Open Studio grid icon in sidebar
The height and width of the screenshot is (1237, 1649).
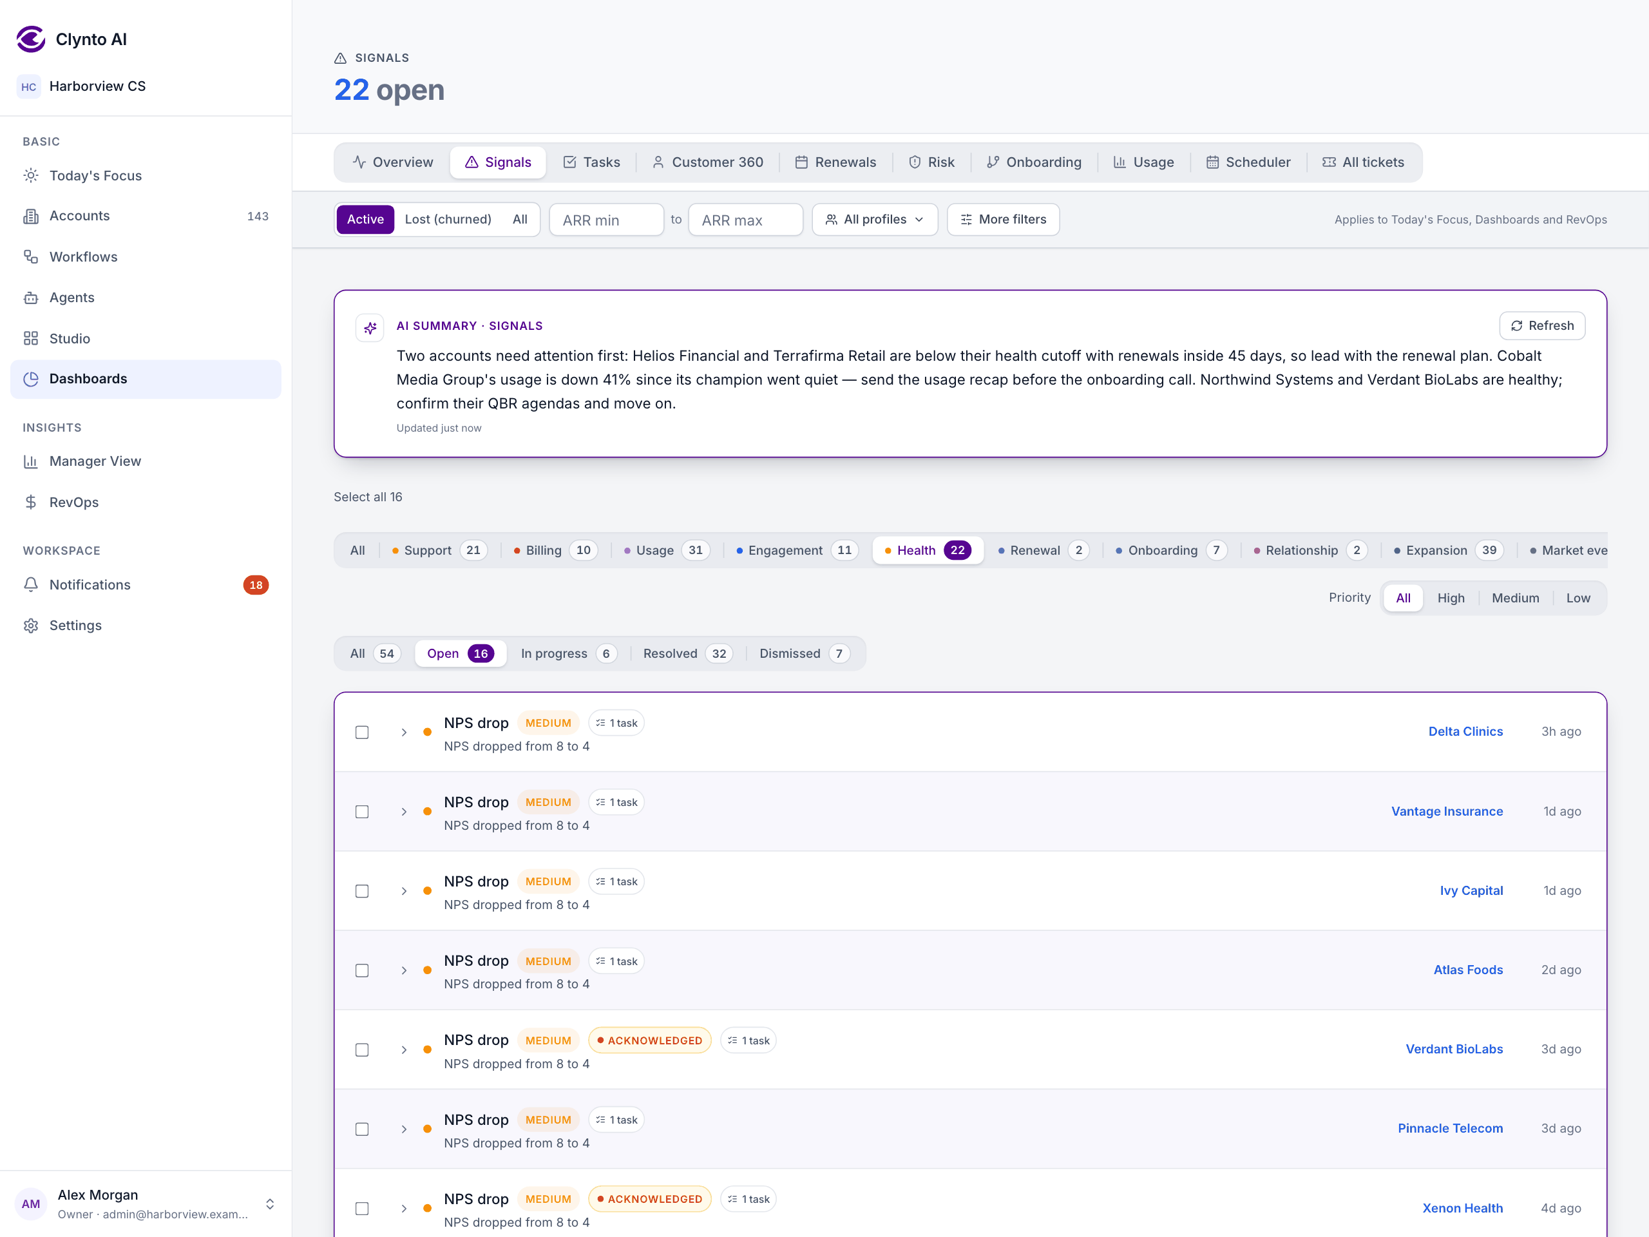click(30, 338)
